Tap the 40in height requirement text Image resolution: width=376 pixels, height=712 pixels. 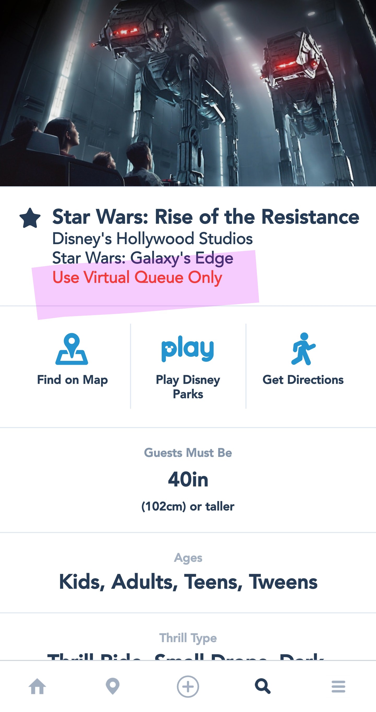[x=188, y=479]
